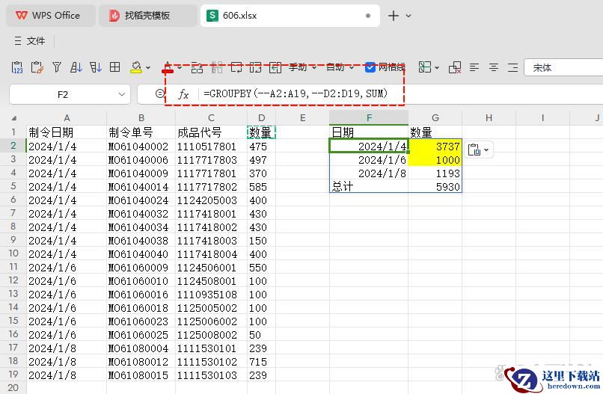Click the 成品代号 header cell
The image size is (603, 394).
pyautogui.click(x=211, y=132)
